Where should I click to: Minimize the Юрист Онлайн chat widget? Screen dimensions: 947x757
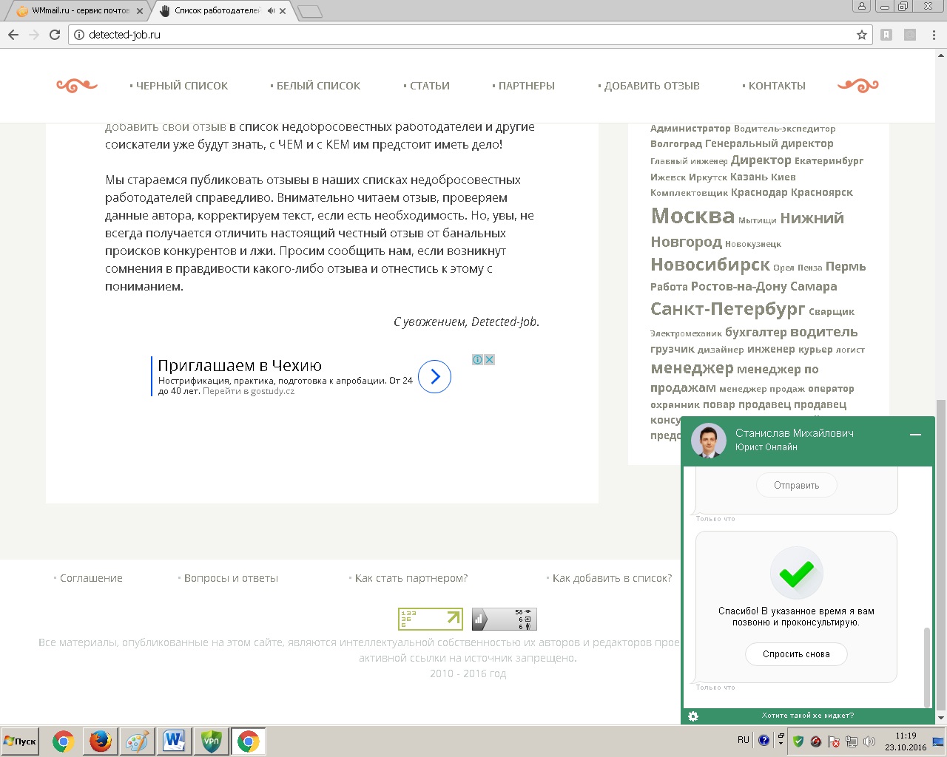tap(915, 435)
